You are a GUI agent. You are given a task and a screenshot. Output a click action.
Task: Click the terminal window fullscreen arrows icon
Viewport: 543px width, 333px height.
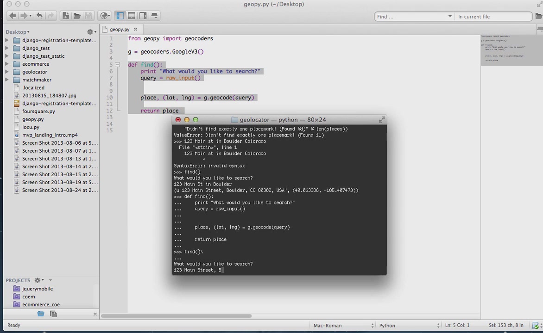tap(382, 120)
